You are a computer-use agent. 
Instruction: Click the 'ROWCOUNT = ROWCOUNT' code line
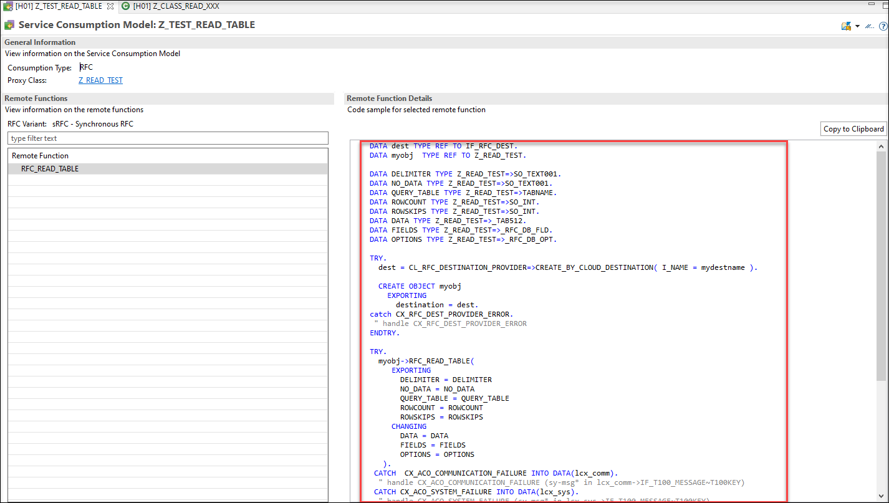(441, 408)
